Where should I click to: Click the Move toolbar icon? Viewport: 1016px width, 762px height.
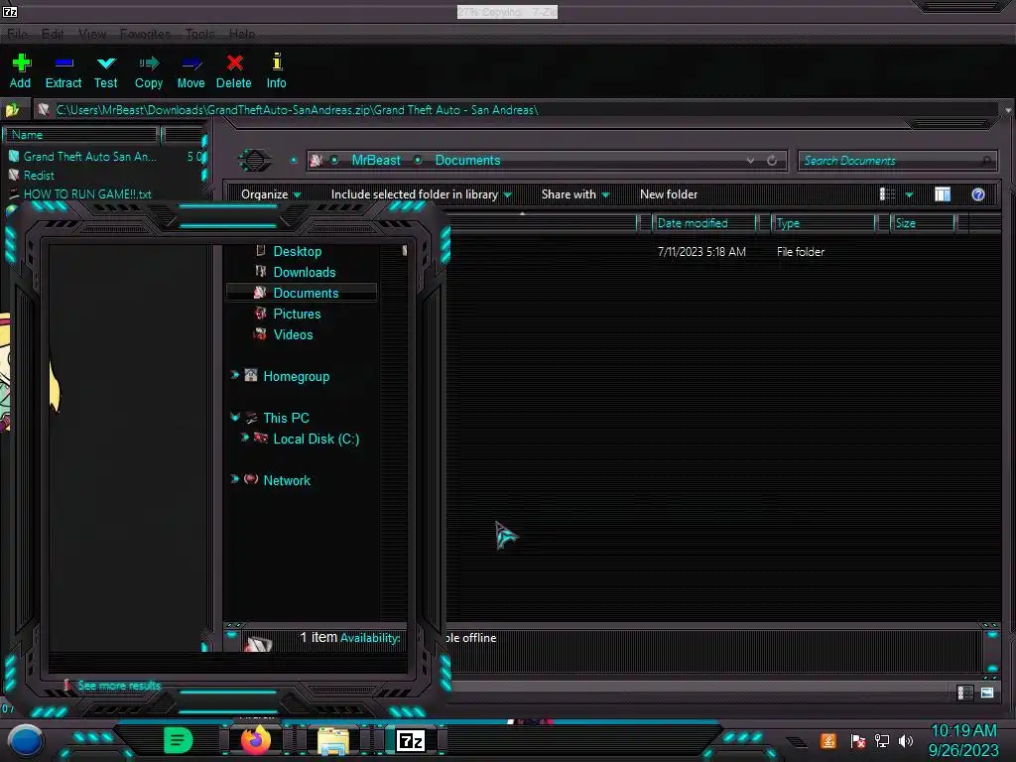click(x=191, y=70)
